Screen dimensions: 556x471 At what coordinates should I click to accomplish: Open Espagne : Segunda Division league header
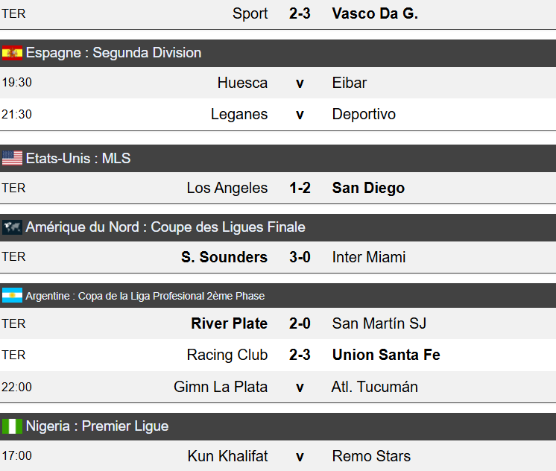click(x=113, y=53)
